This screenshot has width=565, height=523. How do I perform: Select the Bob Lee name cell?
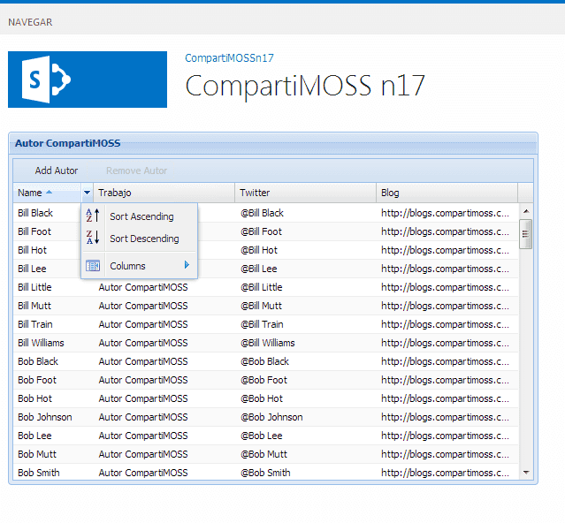[53, 436]
